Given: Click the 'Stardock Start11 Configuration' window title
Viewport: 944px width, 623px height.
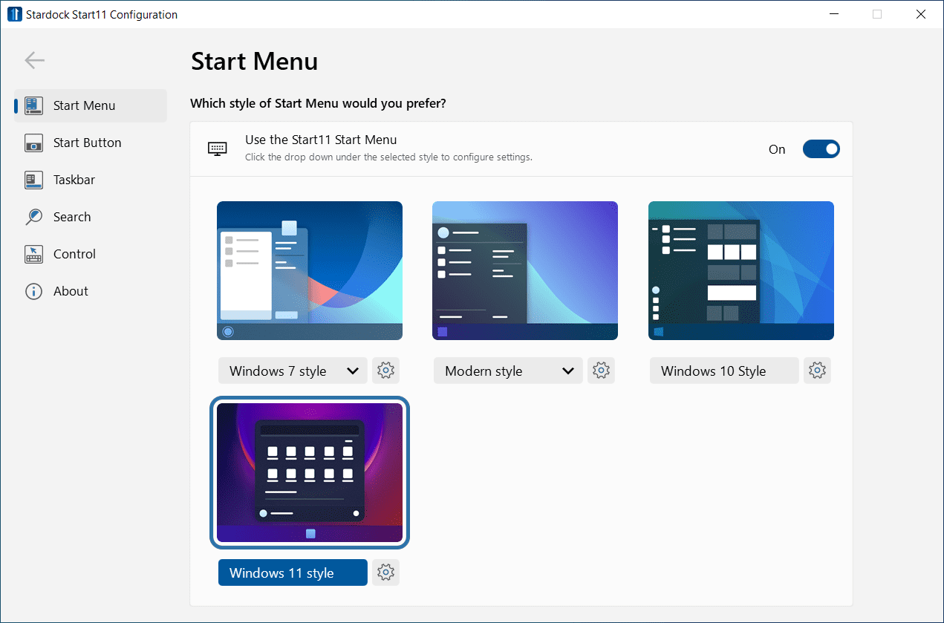Looking at the screenshot, I should click(x=102, y=14).
